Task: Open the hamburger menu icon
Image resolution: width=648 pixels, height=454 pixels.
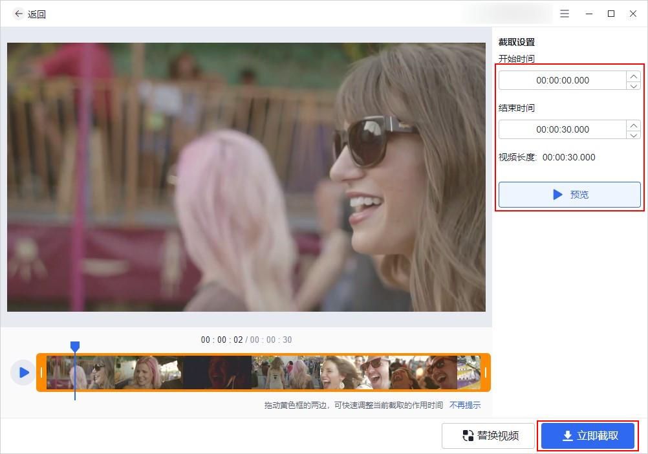Action: click(x=565, y=14)
